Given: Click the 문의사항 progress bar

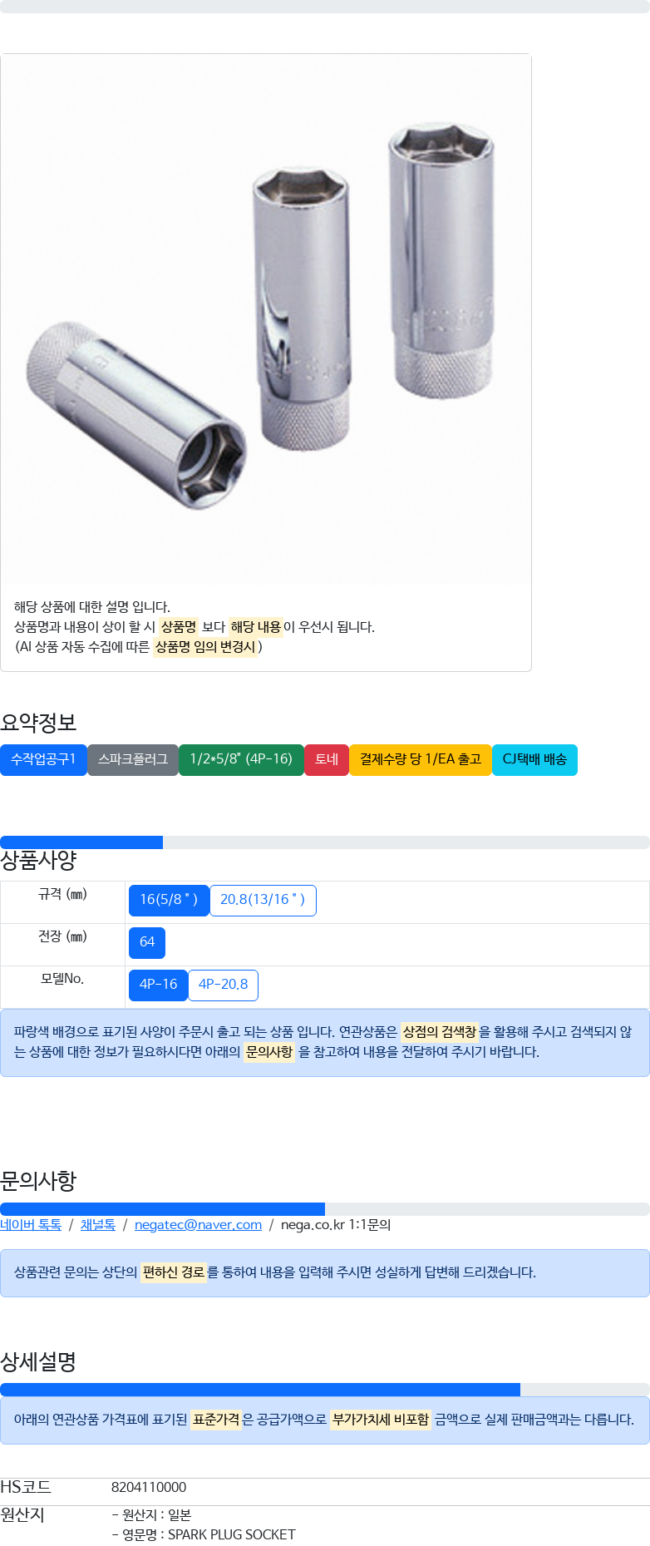Looking at the screenshot, I should coord(325,1209).
